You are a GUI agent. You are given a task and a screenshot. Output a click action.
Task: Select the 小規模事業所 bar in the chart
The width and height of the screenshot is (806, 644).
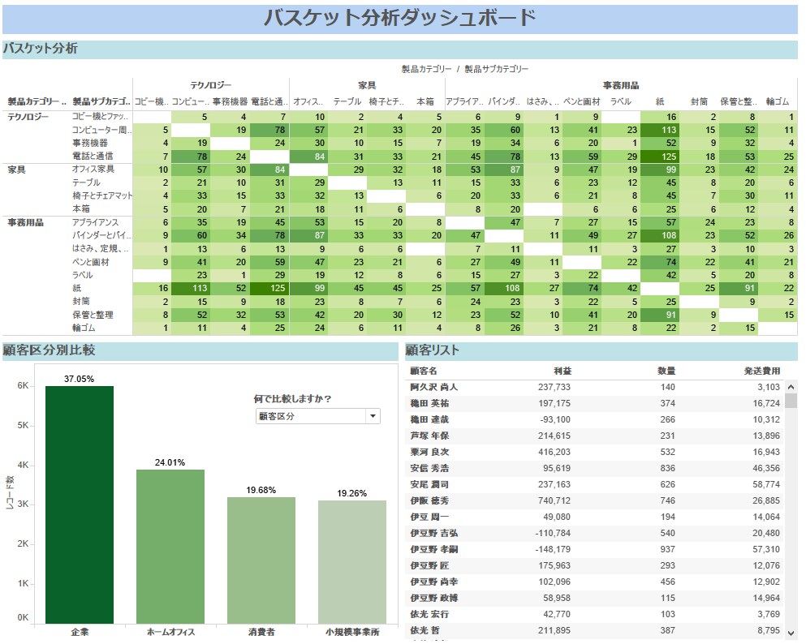coord(352,562)
